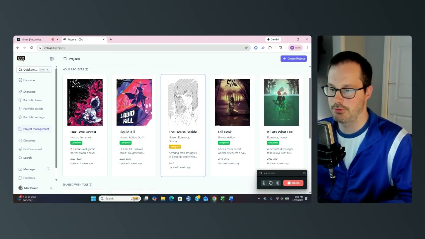This screenshot has height=239, width=425.
Task: Open Portfolio credits page
Action: [33, 109]
